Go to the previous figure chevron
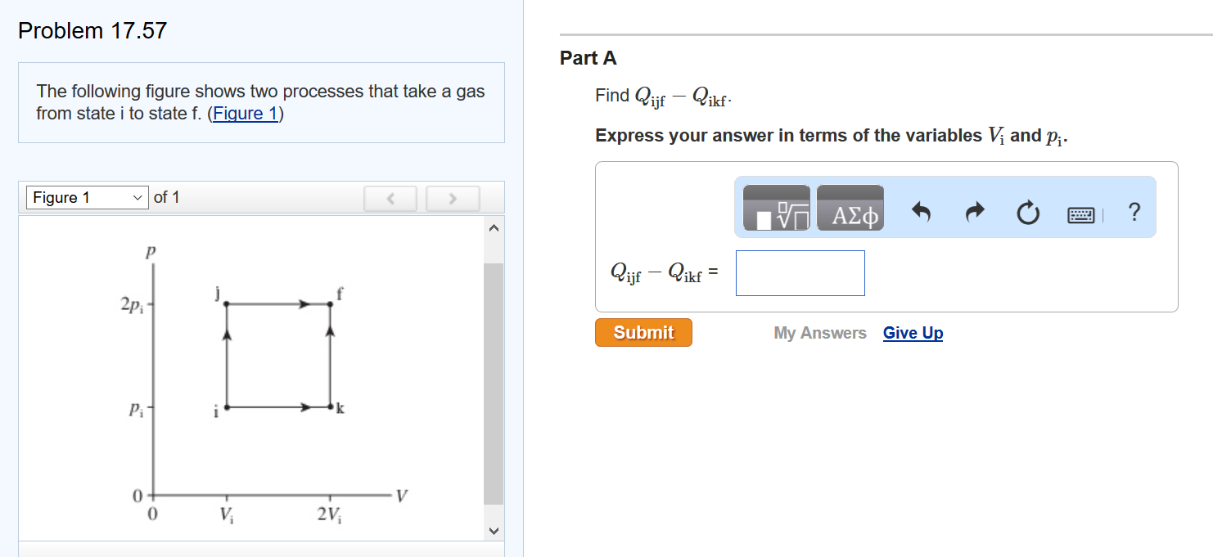 coord(390,198)
